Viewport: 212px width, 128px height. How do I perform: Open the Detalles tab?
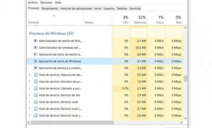coord(122,8)
